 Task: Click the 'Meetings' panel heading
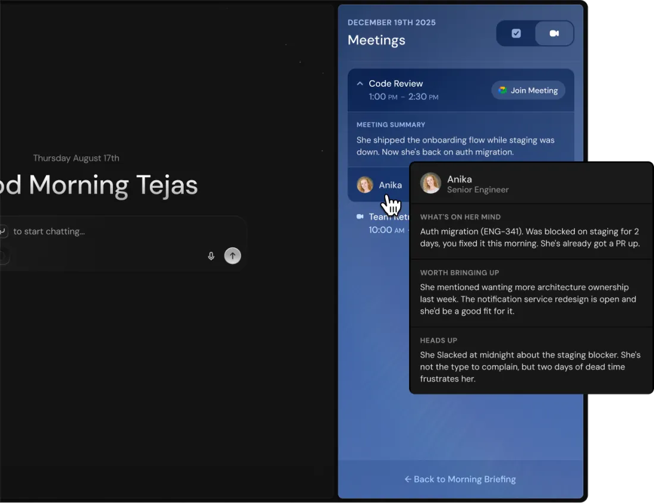(376, 40)
